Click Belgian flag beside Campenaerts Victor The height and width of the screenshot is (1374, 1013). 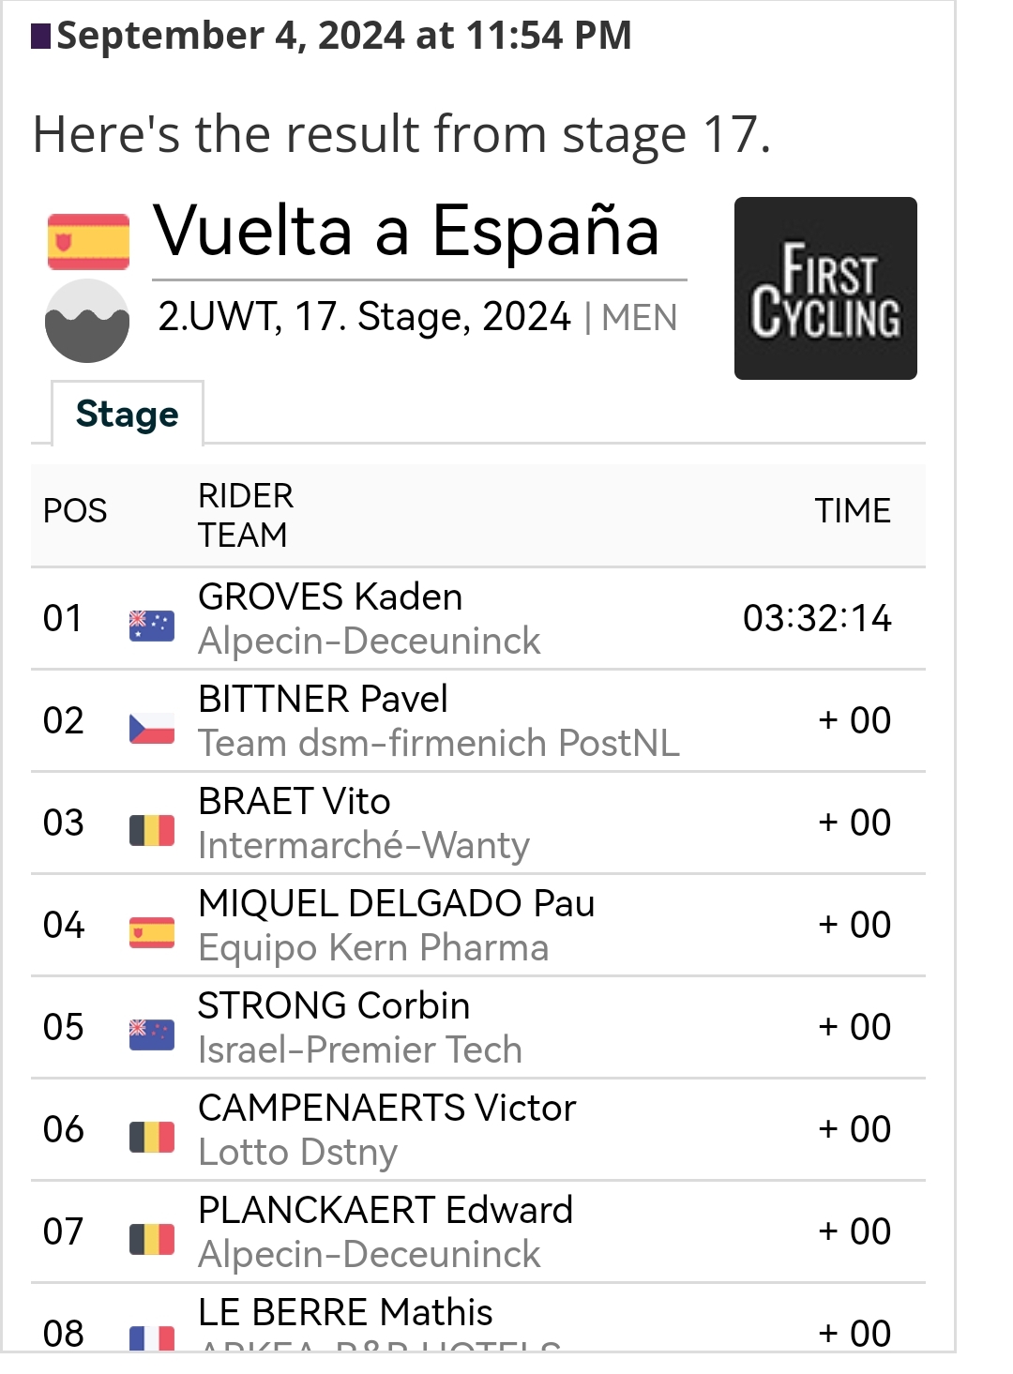pyautogui.click(x=152, y=1137)
